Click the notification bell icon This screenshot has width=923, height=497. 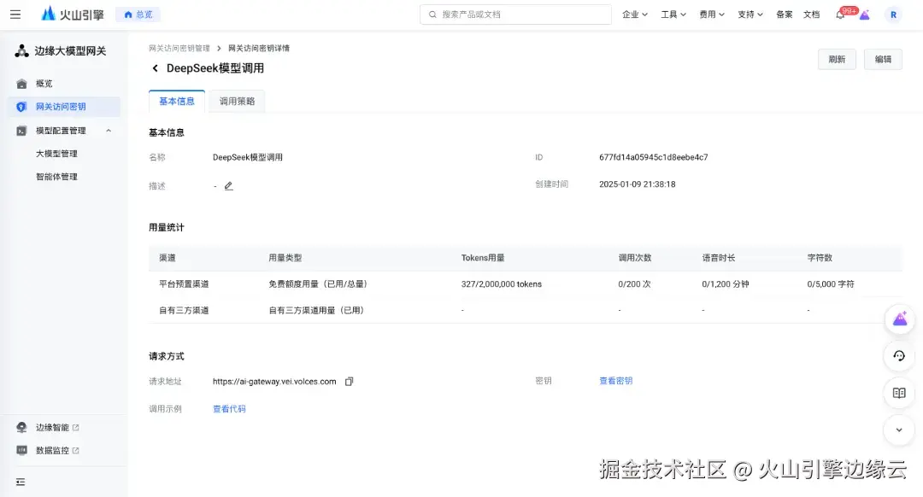point(840,15)
